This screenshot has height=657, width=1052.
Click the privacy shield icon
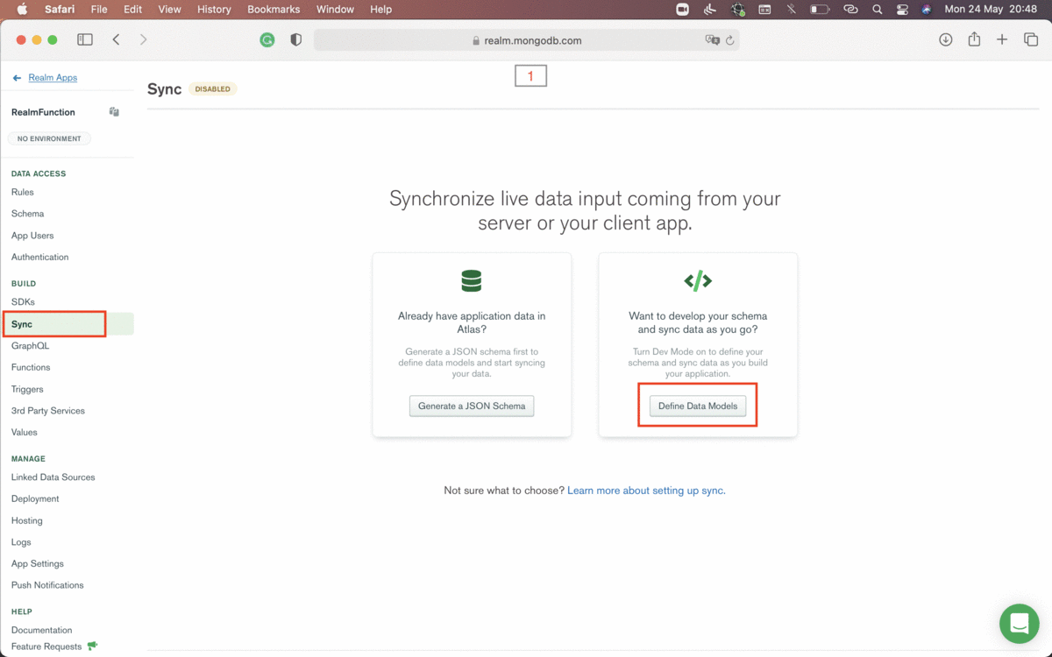(x=296, y=40)
